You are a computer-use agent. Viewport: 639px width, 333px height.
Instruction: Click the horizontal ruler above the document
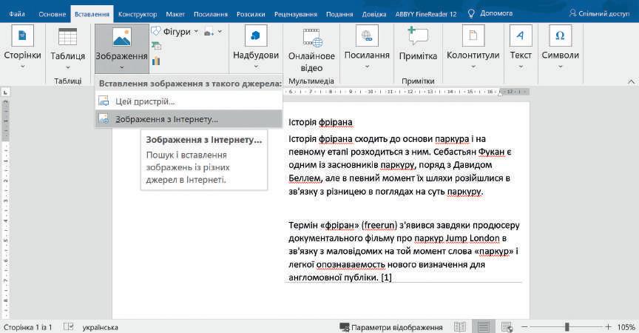pos(408,92)
